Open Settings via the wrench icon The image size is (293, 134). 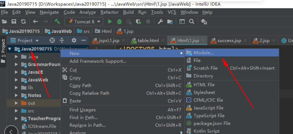coord(160,22)
